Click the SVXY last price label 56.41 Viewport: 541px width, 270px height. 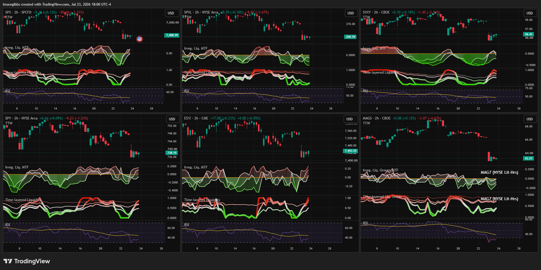(x=529, y=34)
